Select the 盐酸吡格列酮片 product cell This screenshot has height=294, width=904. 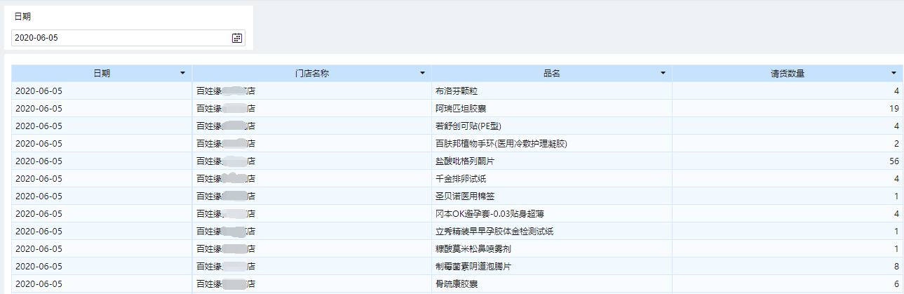552,161
